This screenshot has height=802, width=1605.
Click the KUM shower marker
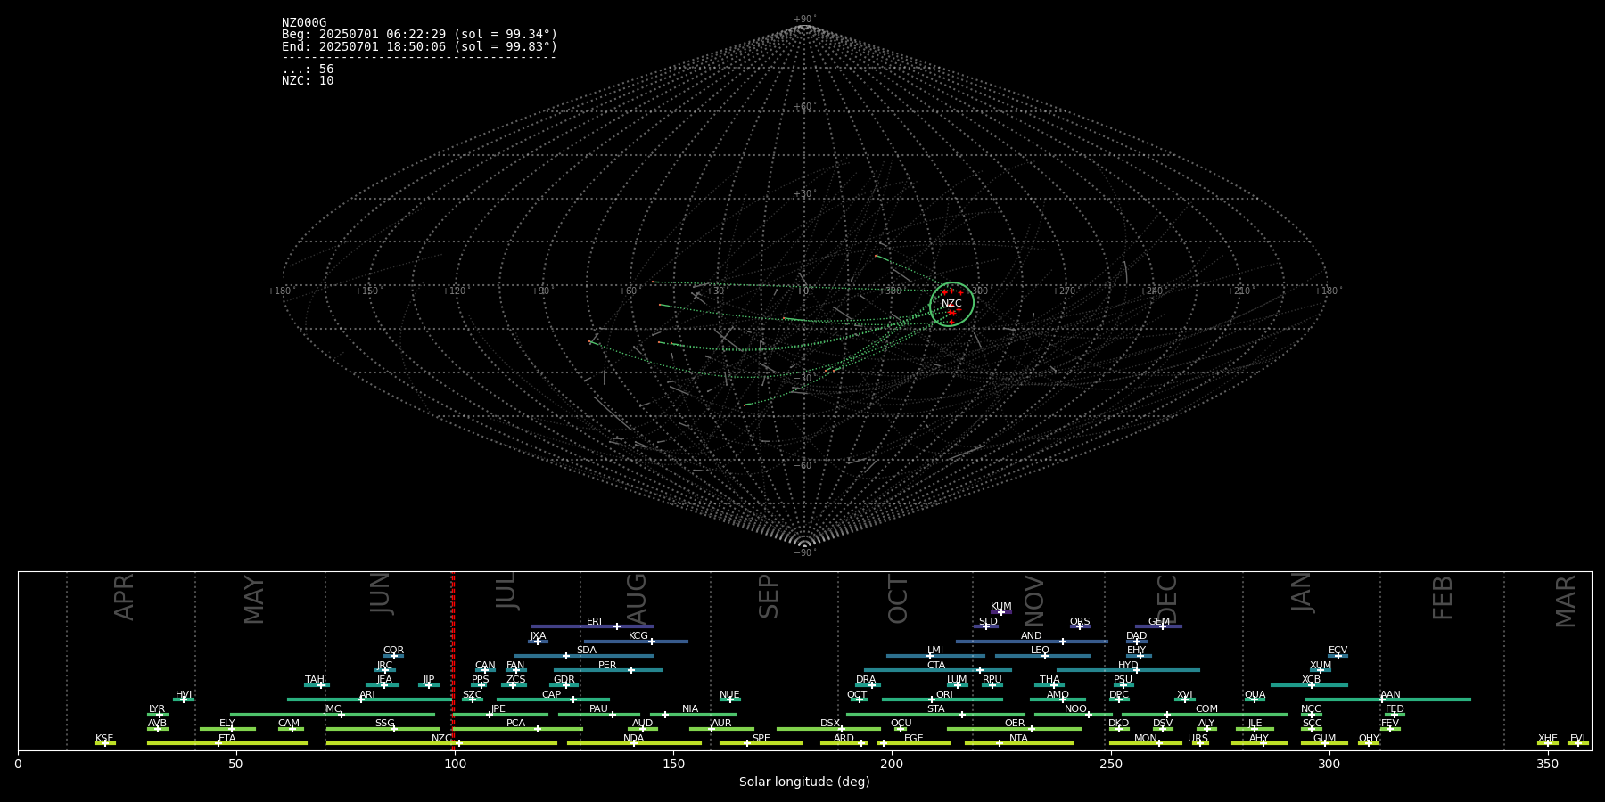click(1001, 612)
